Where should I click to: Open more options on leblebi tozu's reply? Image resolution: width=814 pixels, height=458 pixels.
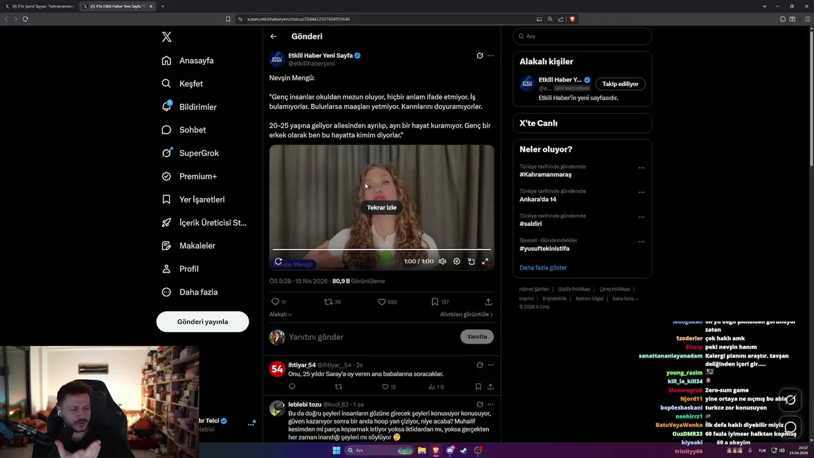tap(490, 404)
